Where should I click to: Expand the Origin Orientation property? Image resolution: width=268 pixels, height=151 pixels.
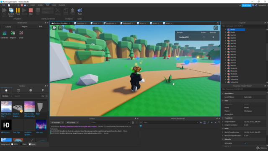pos(223,125)
